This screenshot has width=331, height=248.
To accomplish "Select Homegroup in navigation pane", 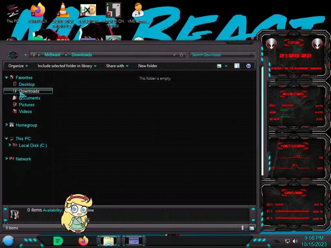I will point(27,125).
